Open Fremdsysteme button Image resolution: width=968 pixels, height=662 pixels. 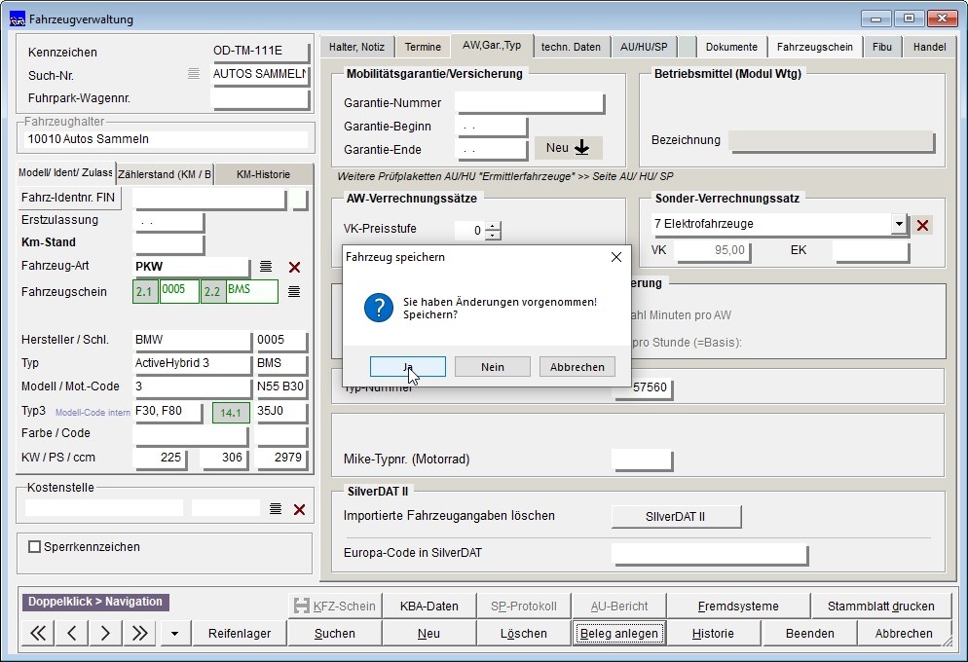[x=738, y=606]
